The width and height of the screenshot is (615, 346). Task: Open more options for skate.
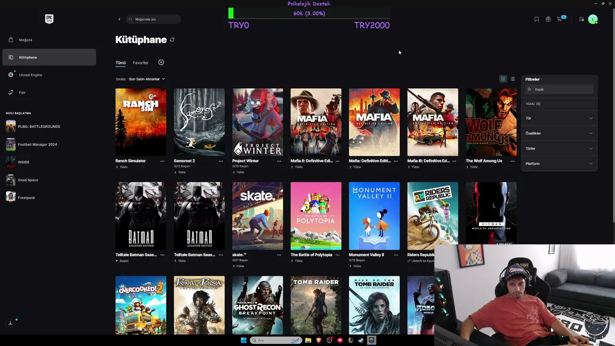(279, 255)
